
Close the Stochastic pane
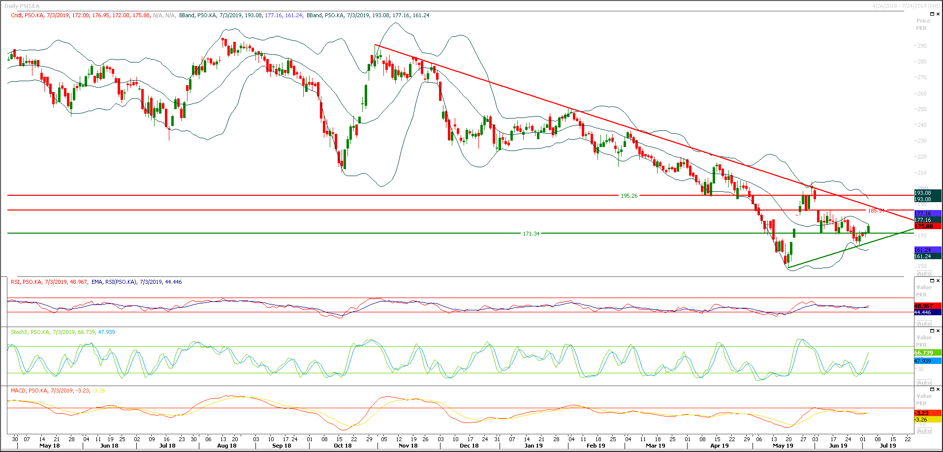tap(938, 331)
